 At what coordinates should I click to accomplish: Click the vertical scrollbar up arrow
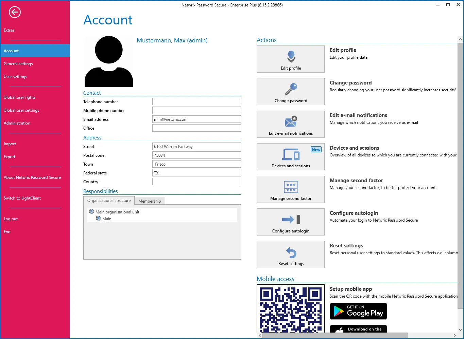(460, 39)
